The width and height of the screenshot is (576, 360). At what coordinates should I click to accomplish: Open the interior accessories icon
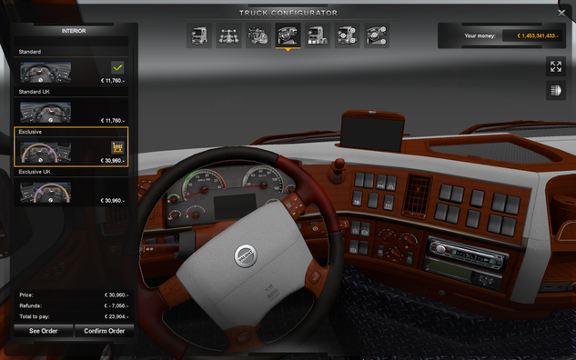377,35
